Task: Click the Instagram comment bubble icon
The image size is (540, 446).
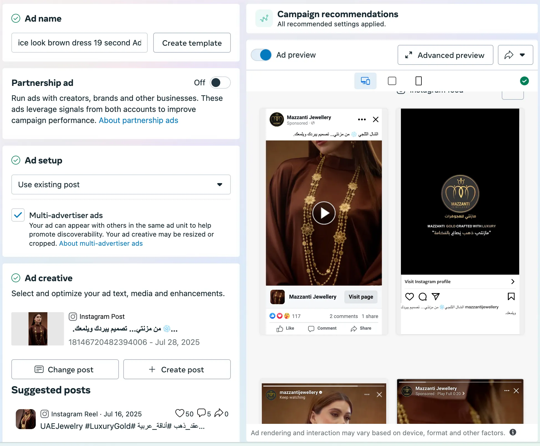Action: coord(422,296)
